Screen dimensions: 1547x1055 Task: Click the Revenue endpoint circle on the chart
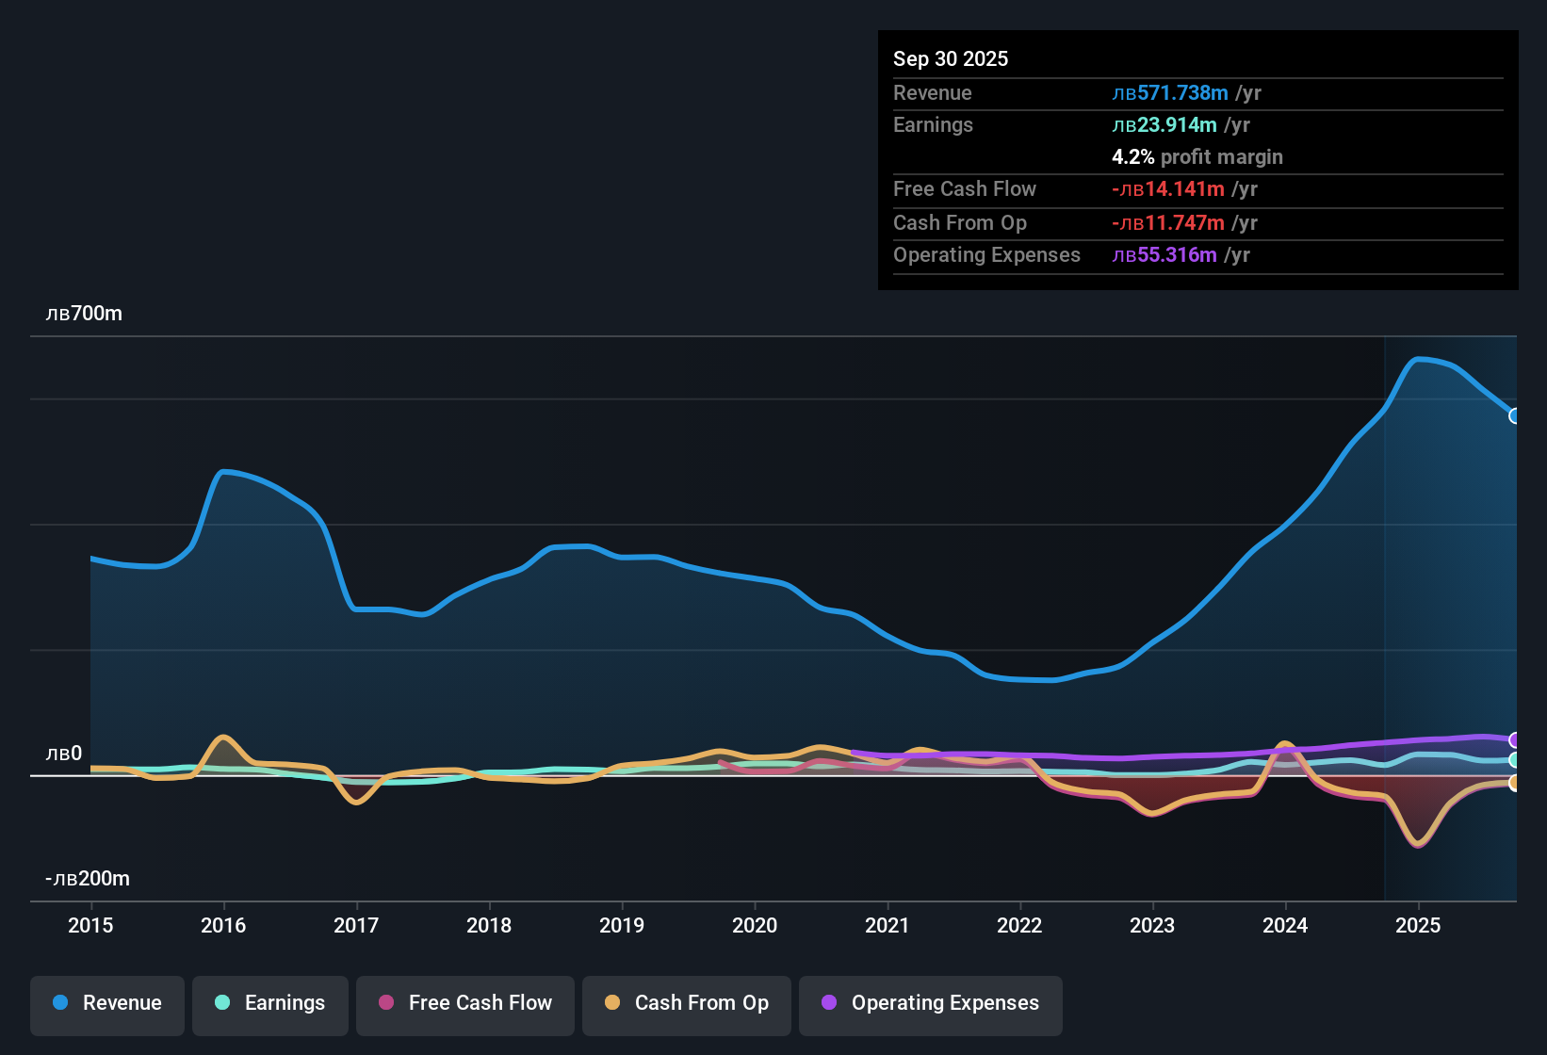(1513, 415)
